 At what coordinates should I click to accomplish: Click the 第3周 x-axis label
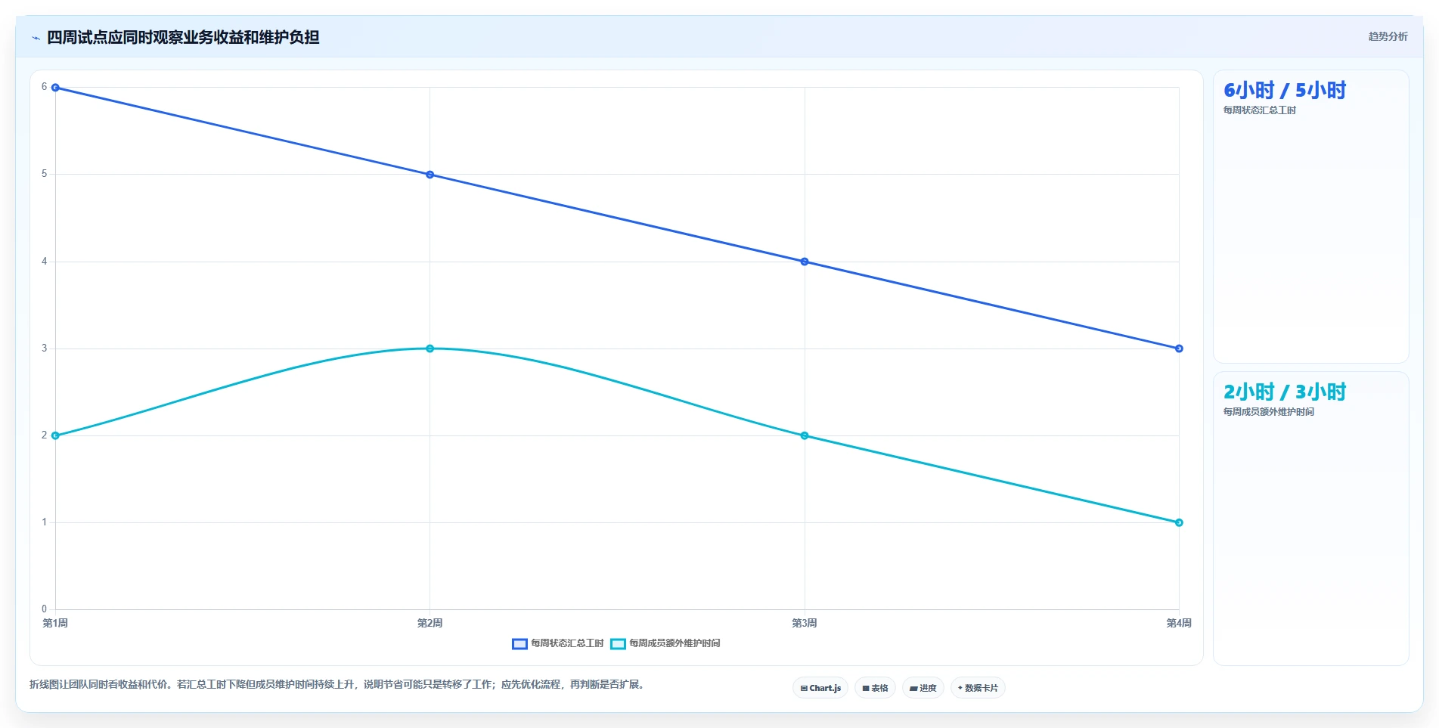805,623
